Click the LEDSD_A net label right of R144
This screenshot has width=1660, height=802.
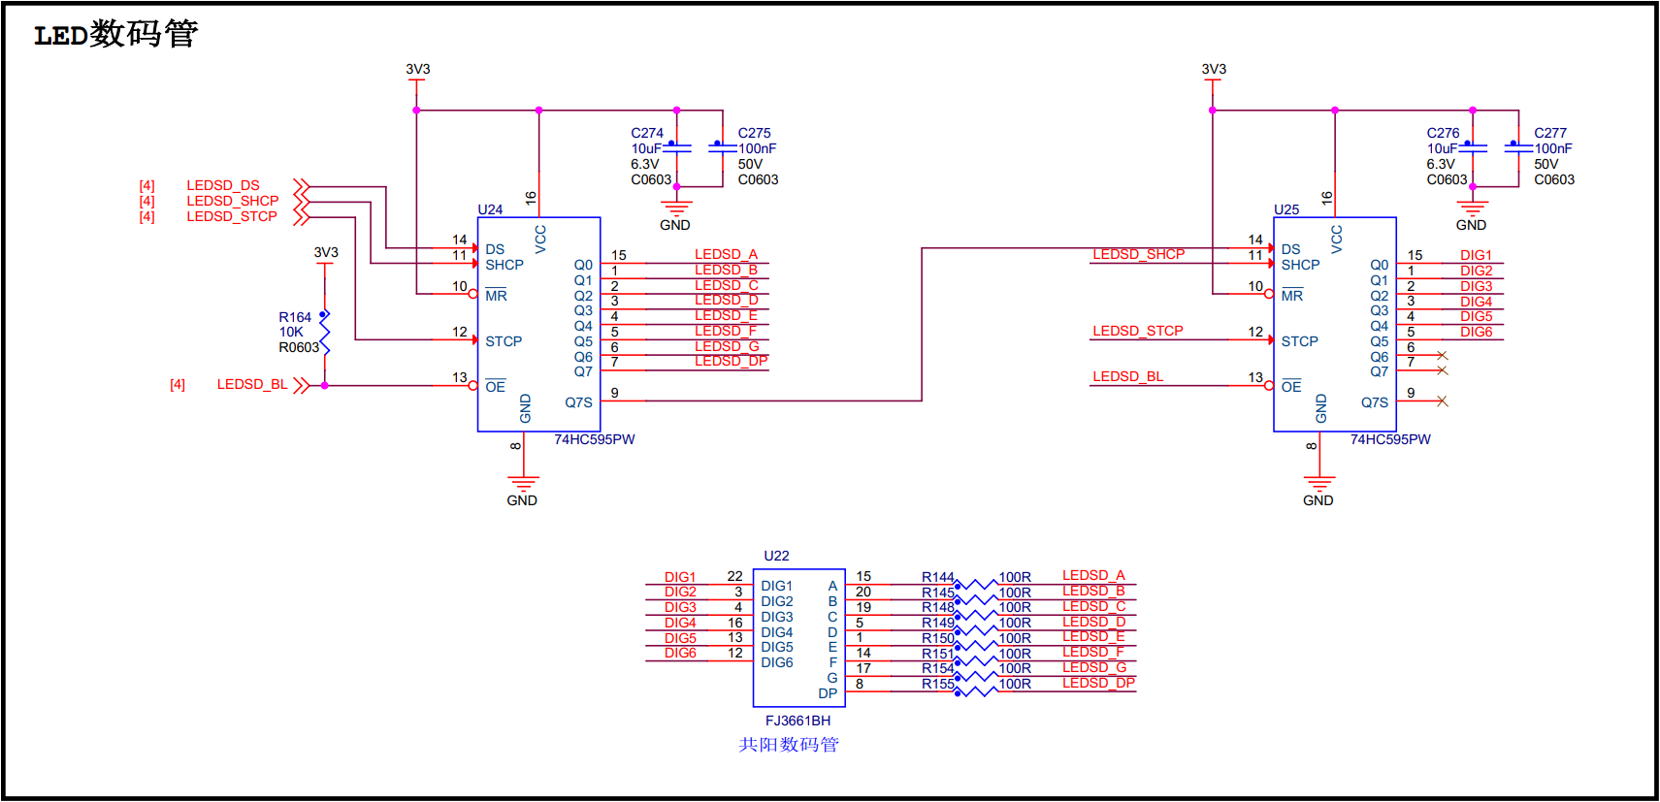click(x=1093, y=575)
